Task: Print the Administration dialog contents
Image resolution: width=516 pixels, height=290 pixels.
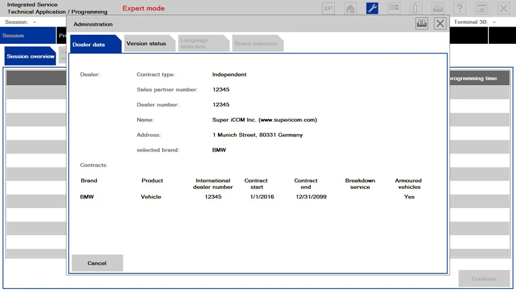Action: pyautogui.click(x=422, y=24)
